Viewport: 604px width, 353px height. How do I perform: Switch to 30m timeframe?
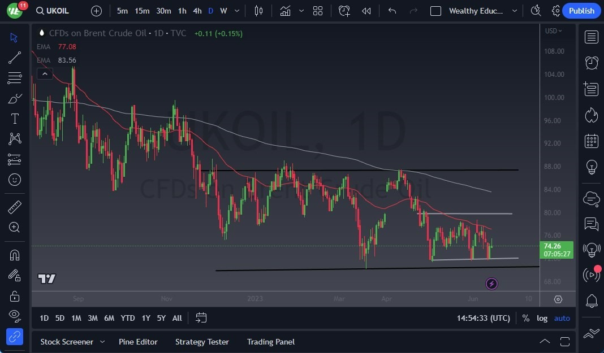(163, 11)
